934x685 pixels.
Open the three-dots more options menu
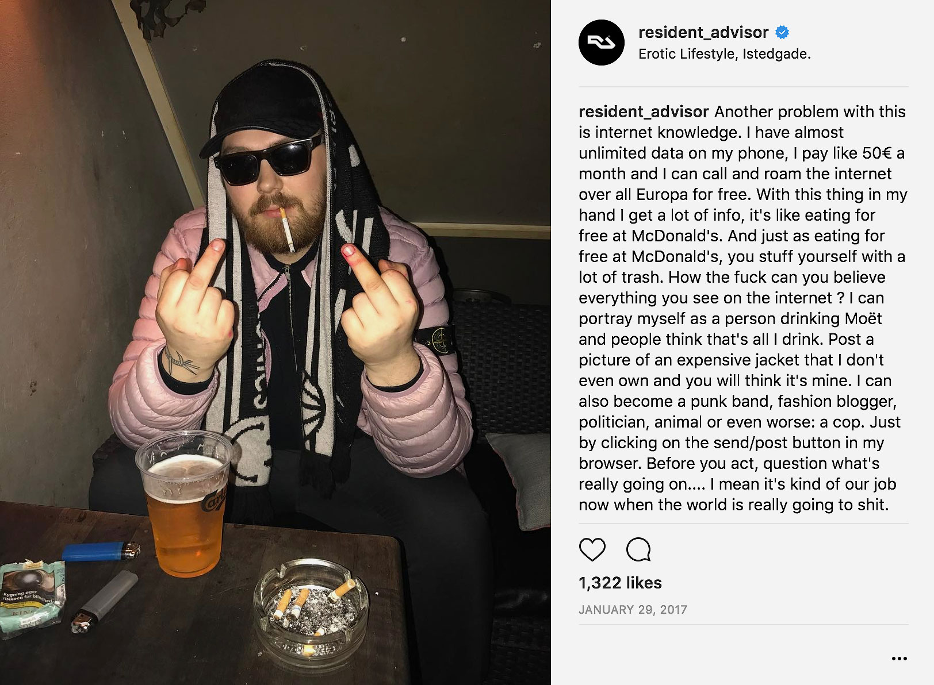click(899, 659)
